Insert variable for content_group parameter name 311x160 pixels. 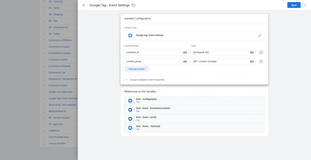click(x=185, y=61)
